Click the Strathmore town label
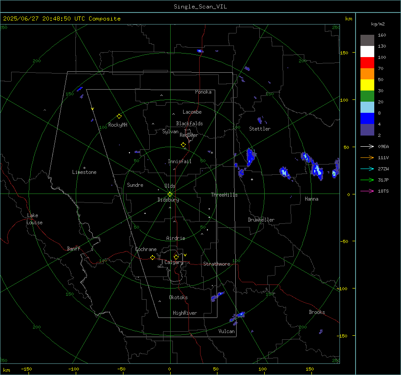Screen dimensions: 401x375 click(217, 264)
